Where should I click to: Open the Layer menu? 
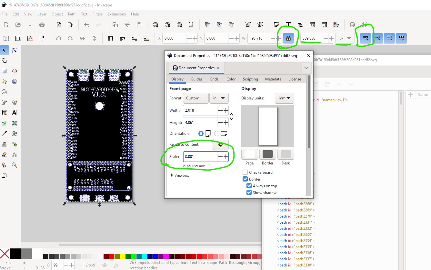(42, 14)
